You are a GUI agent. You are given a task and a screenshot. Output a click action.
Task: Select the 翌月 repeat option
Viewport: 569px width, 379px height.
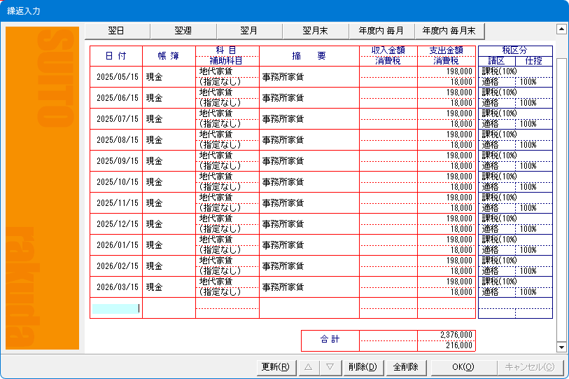click(x=249, y=31)
